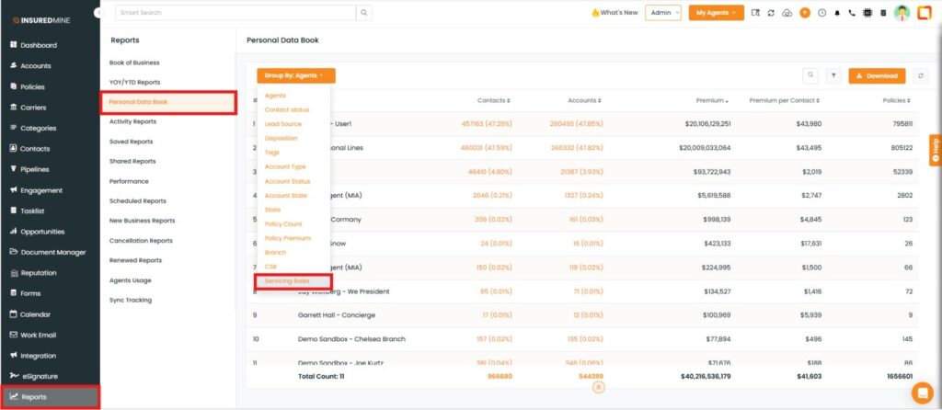Click the table search magnifier icon
The image size is (942, 410).
(x=810, y=76)
